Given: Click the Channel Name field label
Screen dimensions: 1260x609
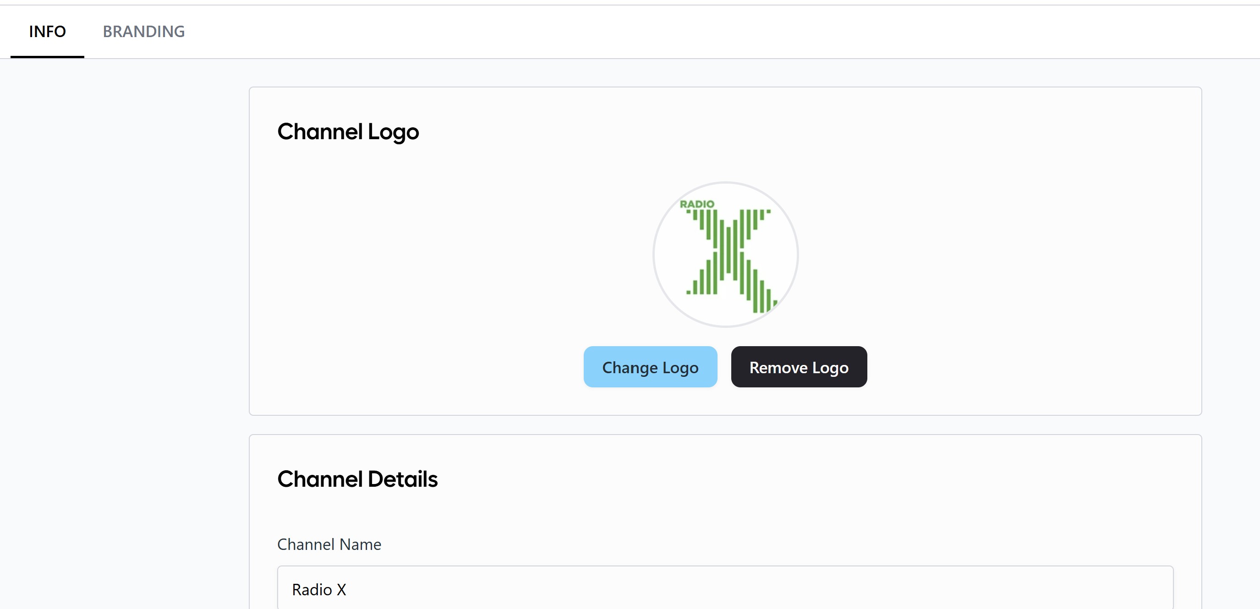Looking at the screenshot, I should [x=329, y=544].
